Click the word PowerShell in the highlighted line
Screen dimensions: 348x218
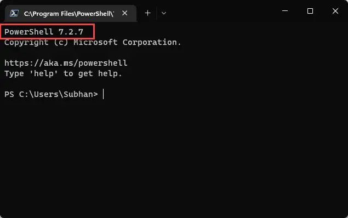pos(29,32)
